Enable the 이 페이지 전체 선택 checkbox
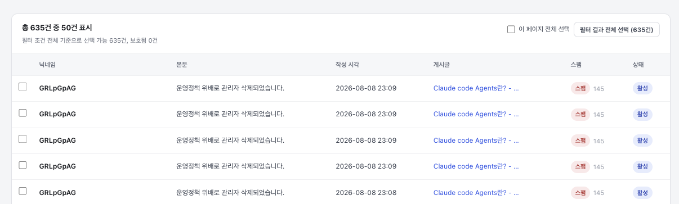This screenshot has width=679, height=204. [x=511, y=29]
